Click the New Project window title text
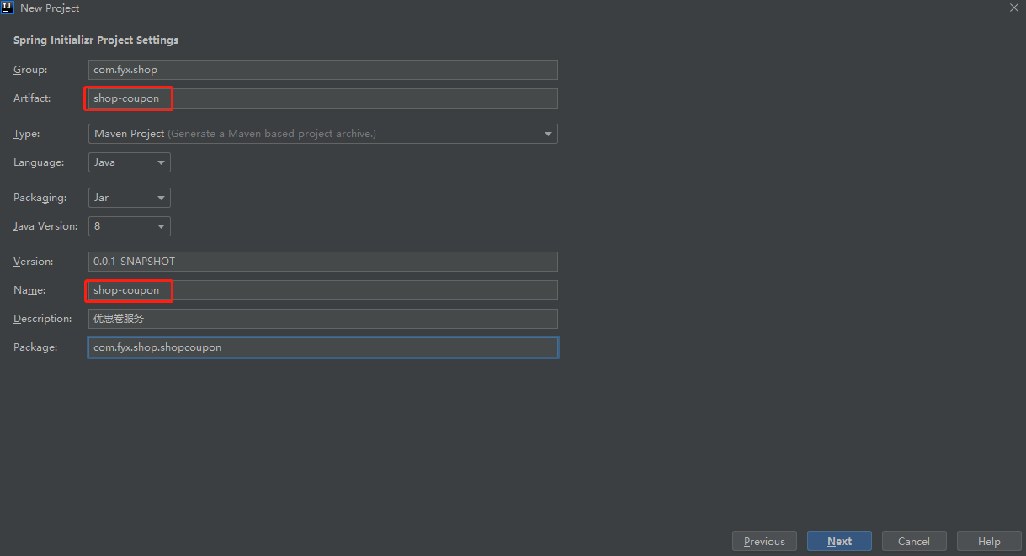The height and width of the screenshot is (556, 1026). 50,8
